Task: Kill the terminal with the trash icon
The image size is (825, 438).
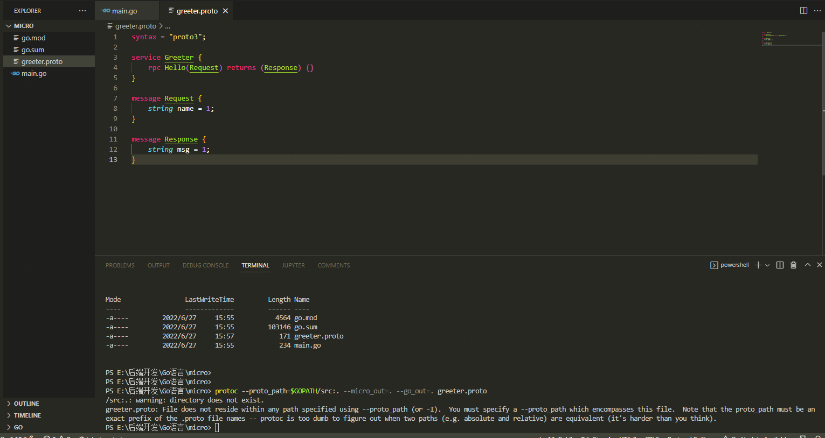Action: [793, 265]
